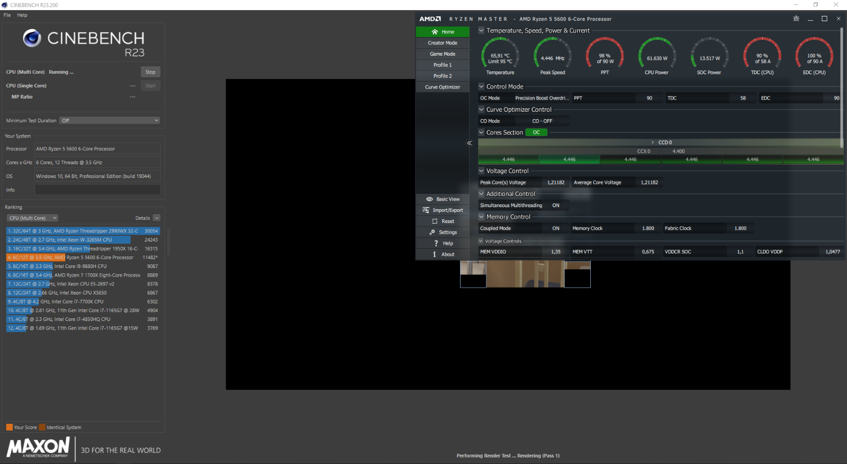Collapse the Control Mode section
This screenshot has height=464, width=847.
(x=481, y=86)
